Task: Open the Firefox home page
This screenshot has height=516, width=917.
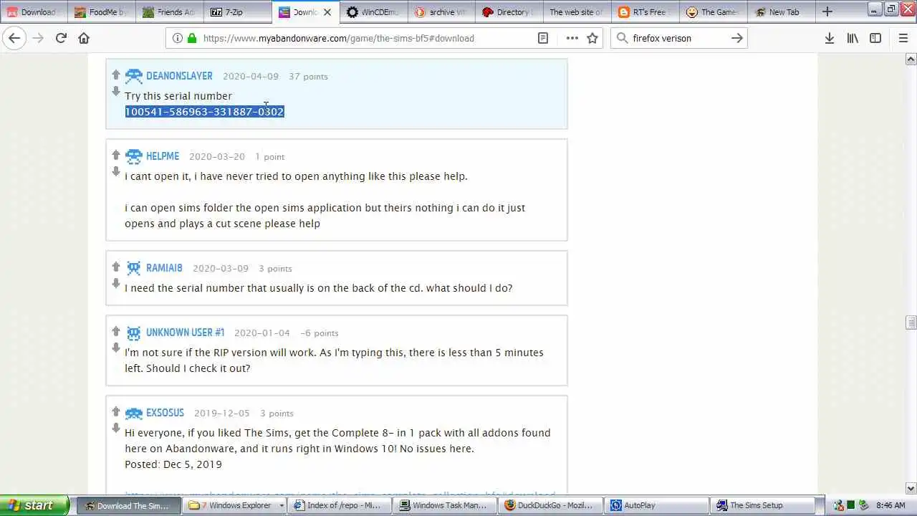Action: (84, 38)
